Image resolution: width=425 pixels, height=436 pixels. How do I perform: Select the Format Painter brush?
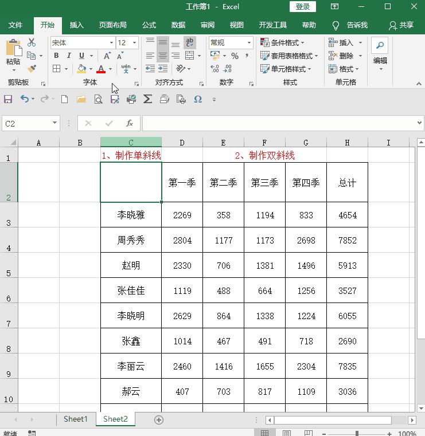32,68
